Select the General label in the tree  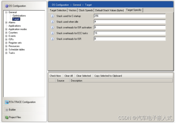click(x=12, y=12)
